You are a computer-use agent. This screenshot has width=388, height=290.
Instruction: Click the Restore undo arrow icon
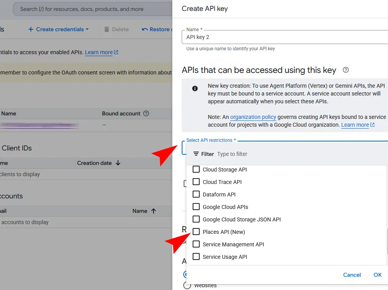coord(145,29)
